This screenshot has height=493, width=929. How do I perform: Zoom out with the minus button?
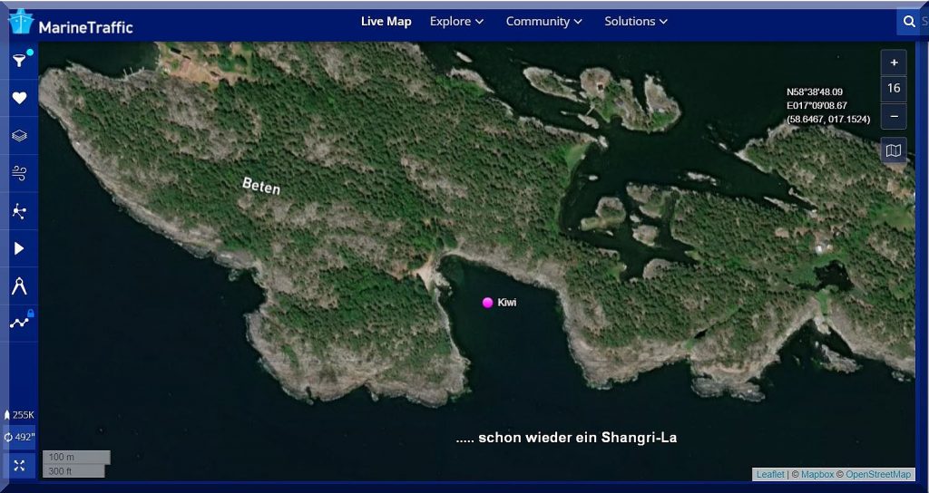tap(894, 115)
